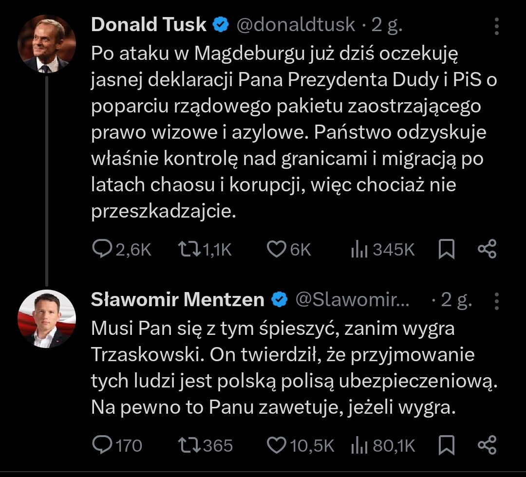The image size is (526, 477).
Task: Click the Donald Tusk display name
Action: click(x=149, y=25)
